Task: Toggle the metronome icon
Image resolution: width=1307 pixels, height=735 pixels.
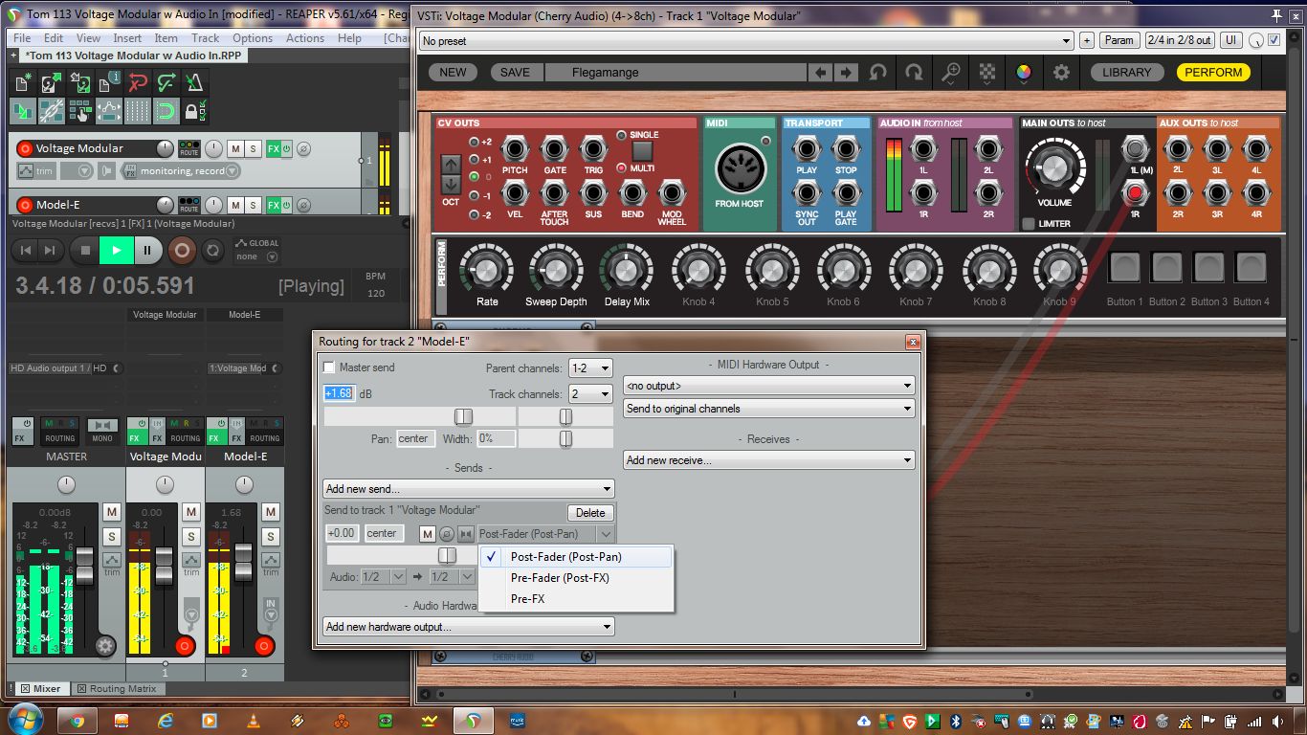Action: coord(195,83)
